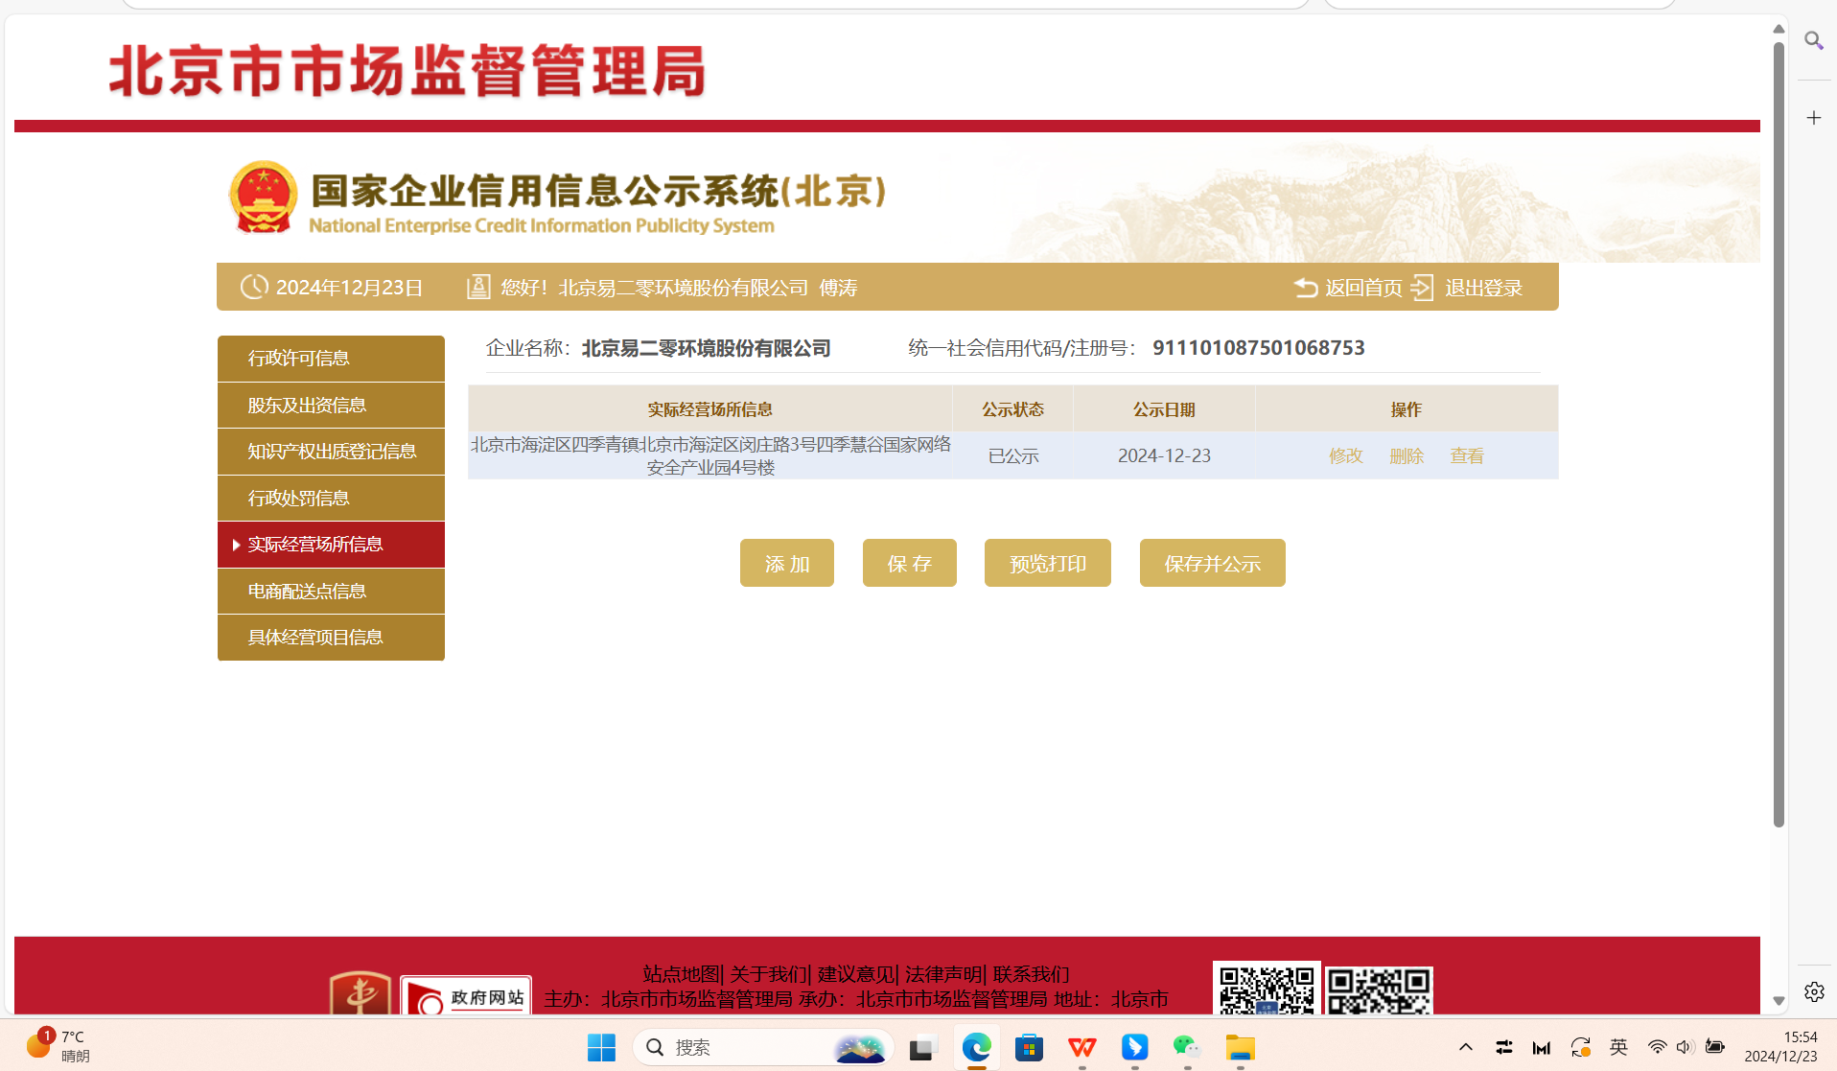Click the return home arrow icon
1837x1071 pixels.
pos(1305,288)
